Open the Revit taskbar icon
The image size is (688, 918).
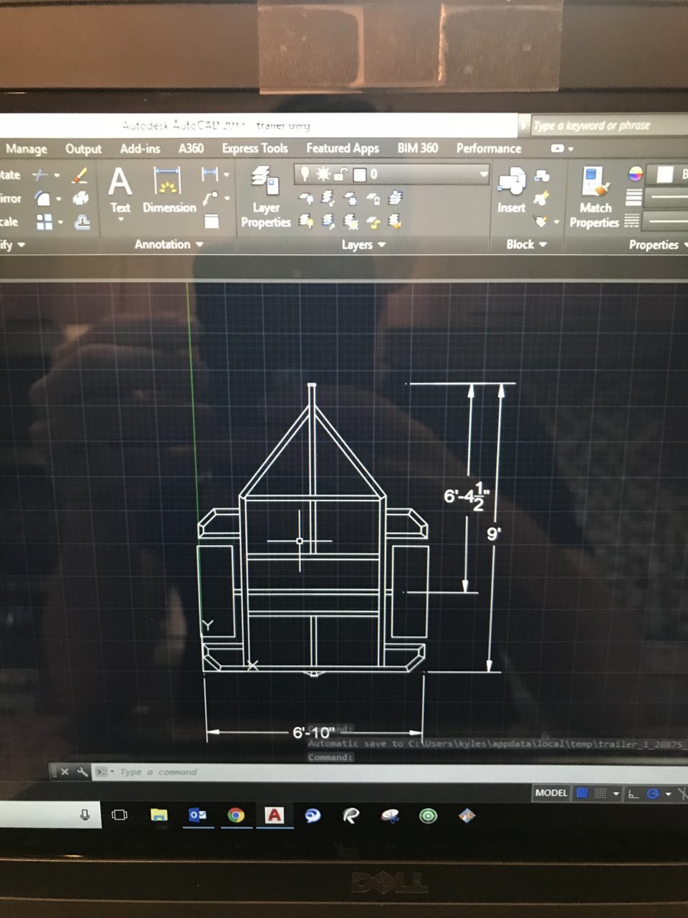(350, 815)
